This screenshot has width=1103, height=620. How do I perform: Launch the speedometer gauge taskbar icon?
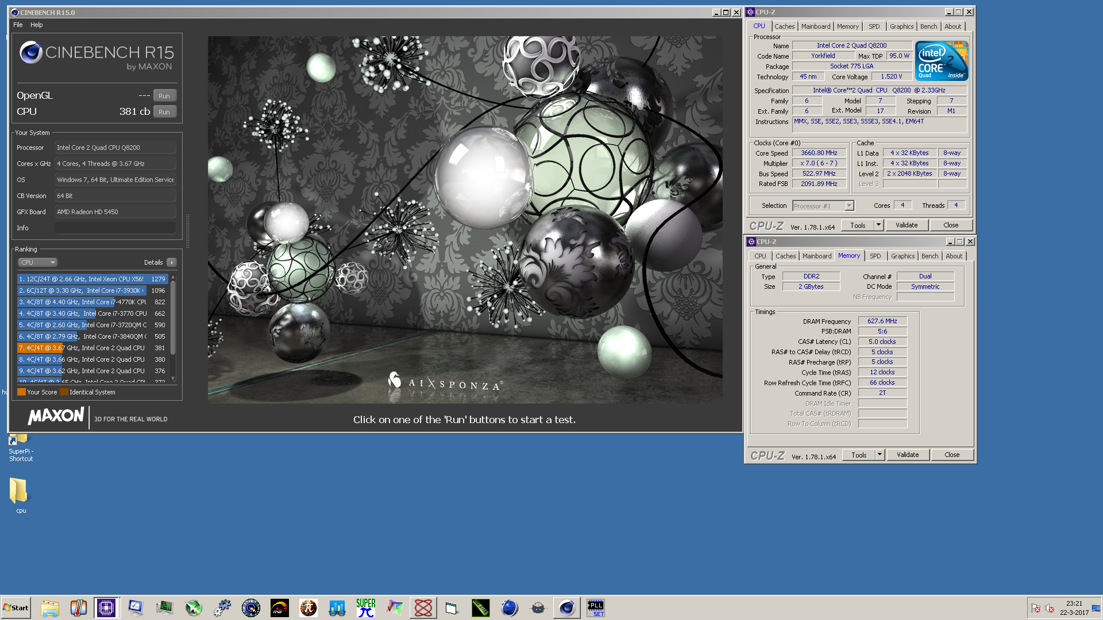[x=280, y=608]
